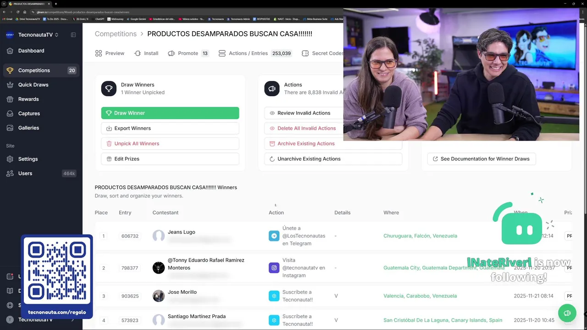Open a new browser tab
The width and height of the screenshot is (587, 330).
[56, 4]
